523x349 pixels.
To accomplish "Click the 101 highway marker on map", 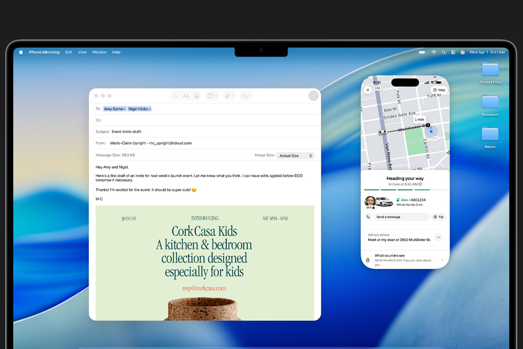I will (x=377, y=88).
